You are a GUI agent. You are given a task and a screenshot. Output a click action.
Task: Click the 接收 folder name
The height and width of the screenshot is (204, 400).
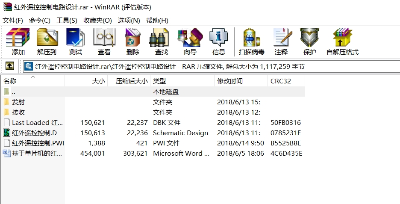point(18,112)
